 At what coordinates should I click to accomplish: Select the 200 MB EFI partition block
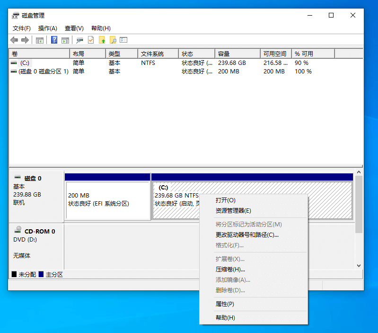tap(108, 200)
